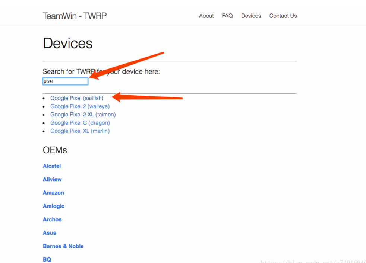Open the Barnes & Noble OEM link

pyautogui.click(x=63, y=246)
